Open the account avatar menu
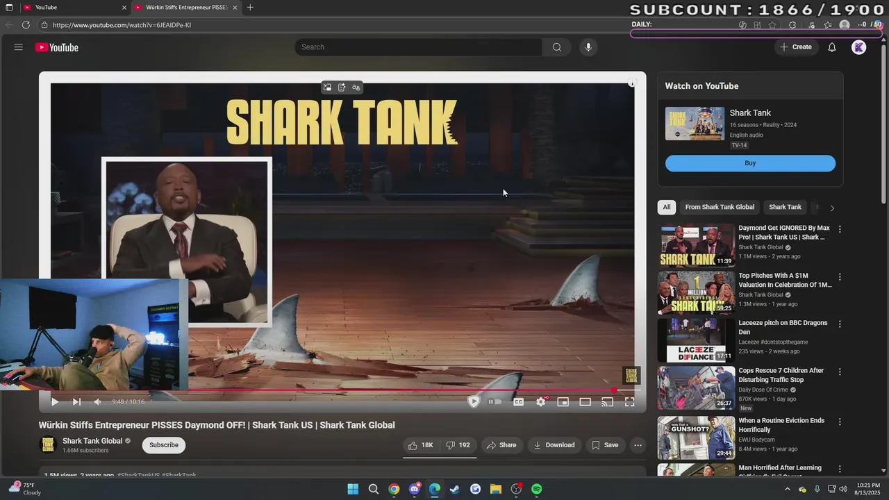The image size is (889, 500). (859, 47)
